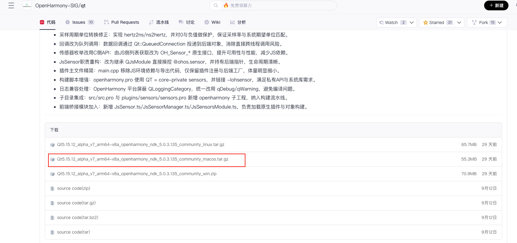Click 9月12日 on source code(zip) row
Image resolution: width=517 pixels, height=243 pixels.
coord(489,189)
